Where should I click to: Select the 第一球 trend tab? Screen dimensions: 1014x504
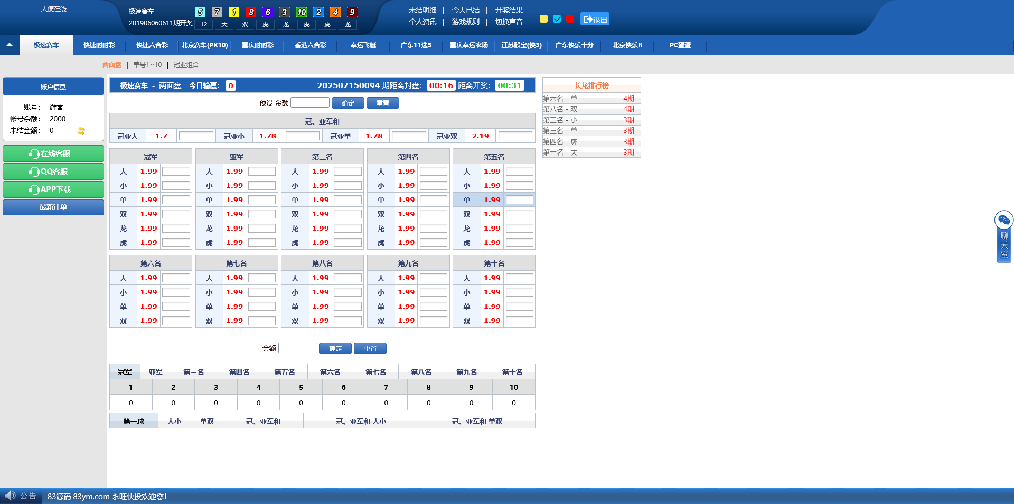pos(134,421)
